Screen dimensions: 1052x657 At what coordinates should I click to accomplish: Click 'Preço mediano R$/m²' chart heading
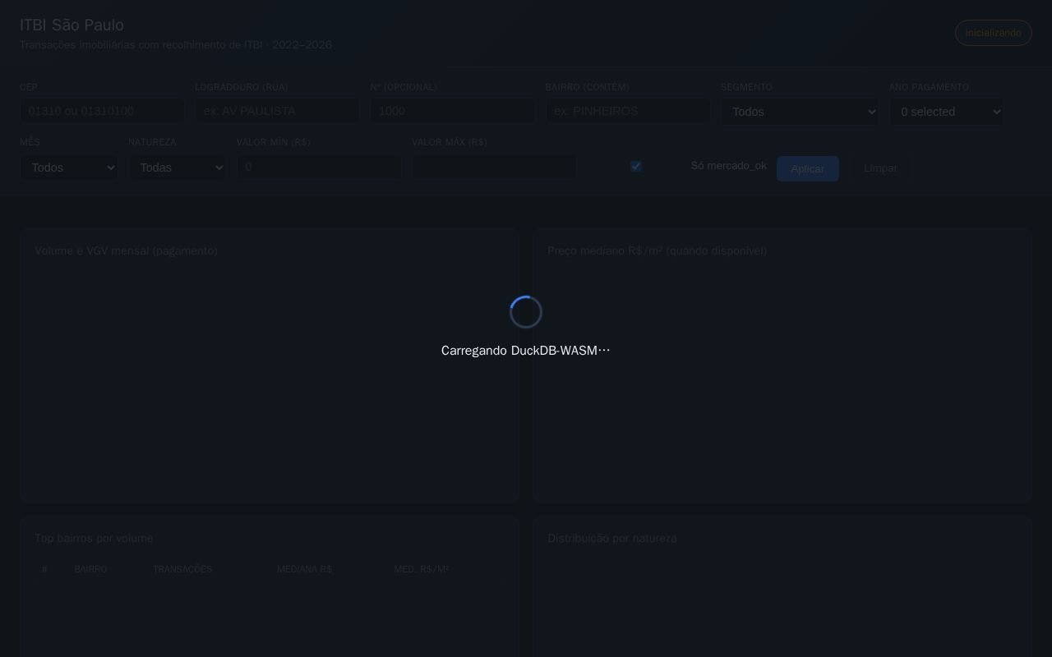(x=657, y=250)
